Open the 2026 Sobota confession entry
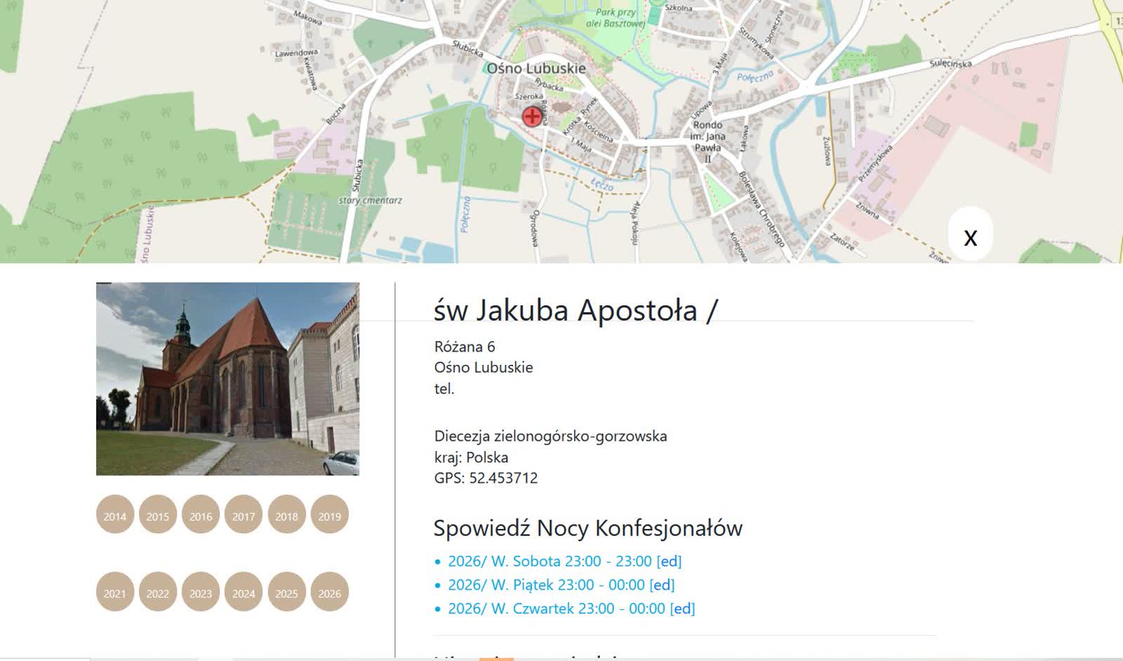The width and height of the screenshot is (1123, 661). 550,561
